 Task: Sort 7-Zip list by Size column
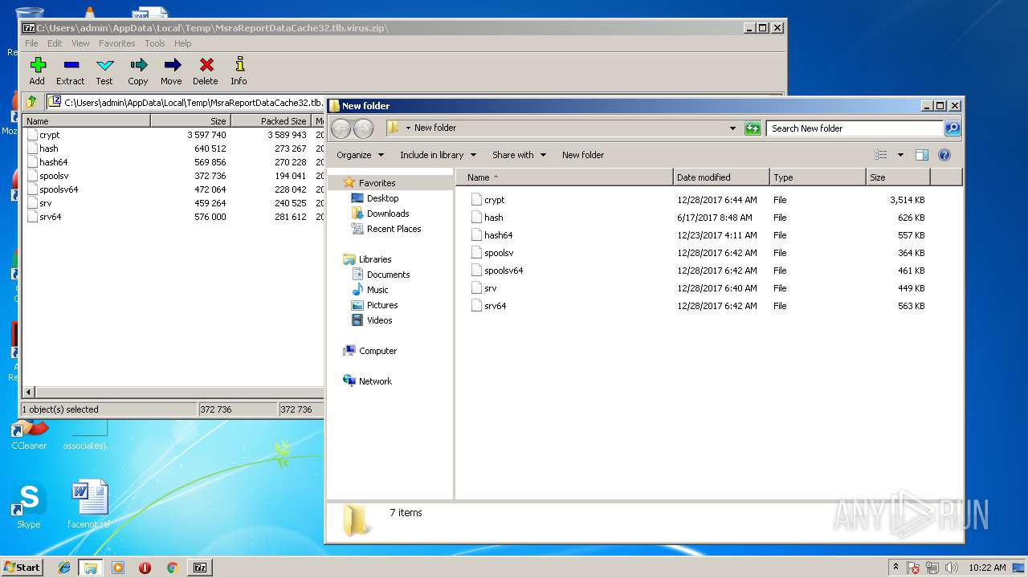190,120
